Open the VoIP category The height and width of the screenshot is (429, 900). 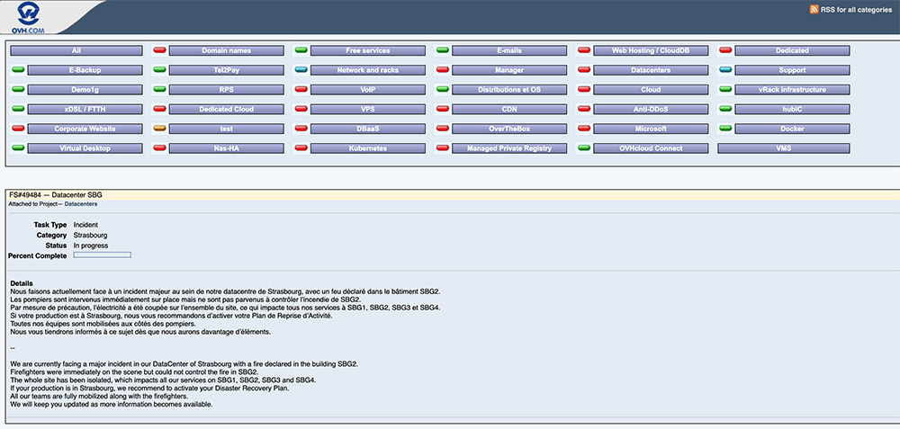coord(368,89)
